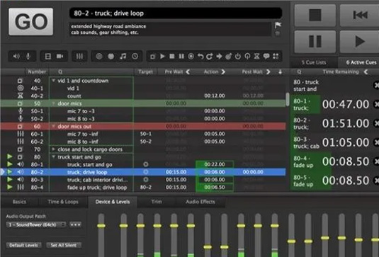Click the Default Levels button
Image resolution: width=379 pixels, height=257 pixels.
pos(23,245)
